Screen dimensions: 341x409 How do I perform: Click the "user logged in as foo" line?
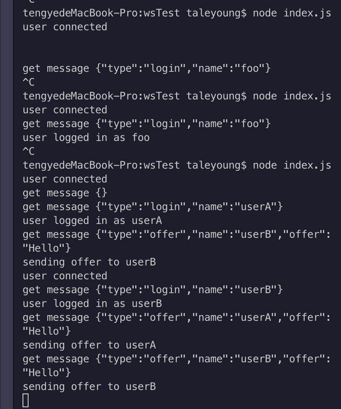click(86, 138)
